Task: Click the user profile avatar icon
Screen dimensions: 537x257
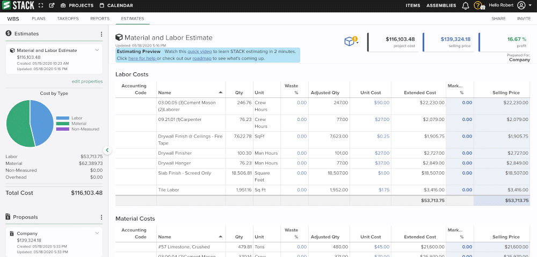Action: pyautogui.click(x=521, y=6)
